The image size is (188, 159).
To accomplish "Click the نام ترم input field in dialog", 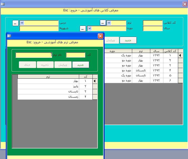I will click(34, 55).
